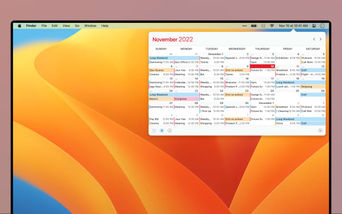Open the View menu
Image resolution: width=342 pixels, height=214 pixels.
(x=66, y=26)
